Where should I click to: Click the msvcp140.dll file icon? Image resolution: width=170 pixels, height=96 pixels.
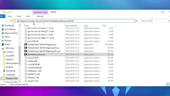[25, 58]
